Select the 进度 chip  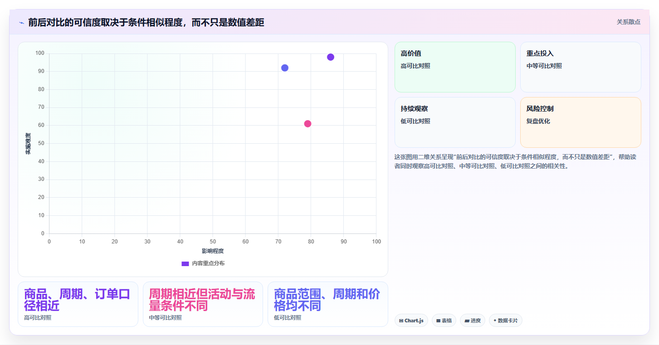[x=473, y=321]
